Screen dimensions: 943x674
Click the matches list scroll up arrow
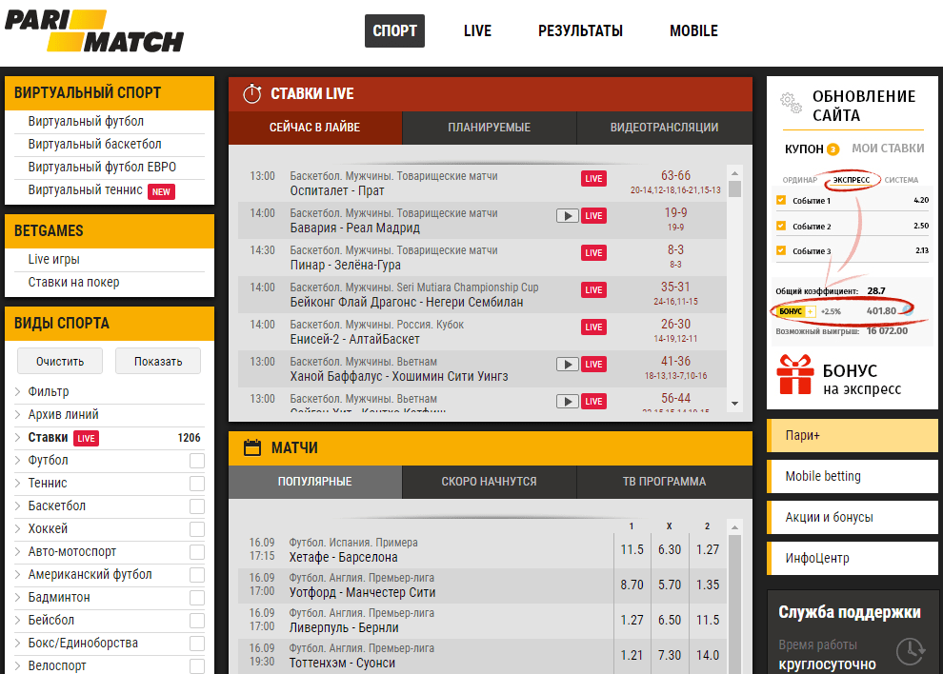pyautogui.click(x=734, y=527)
